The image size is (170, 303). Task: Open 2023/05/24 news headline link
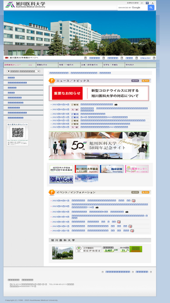tap(97, 104)
